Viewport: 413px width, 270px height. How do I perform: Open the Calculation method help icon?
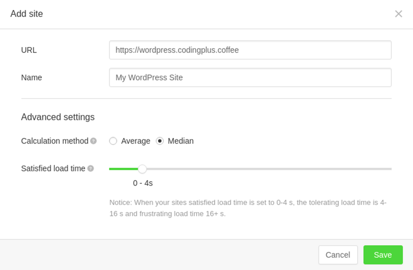pyautogui.click(x=93, y=141)
